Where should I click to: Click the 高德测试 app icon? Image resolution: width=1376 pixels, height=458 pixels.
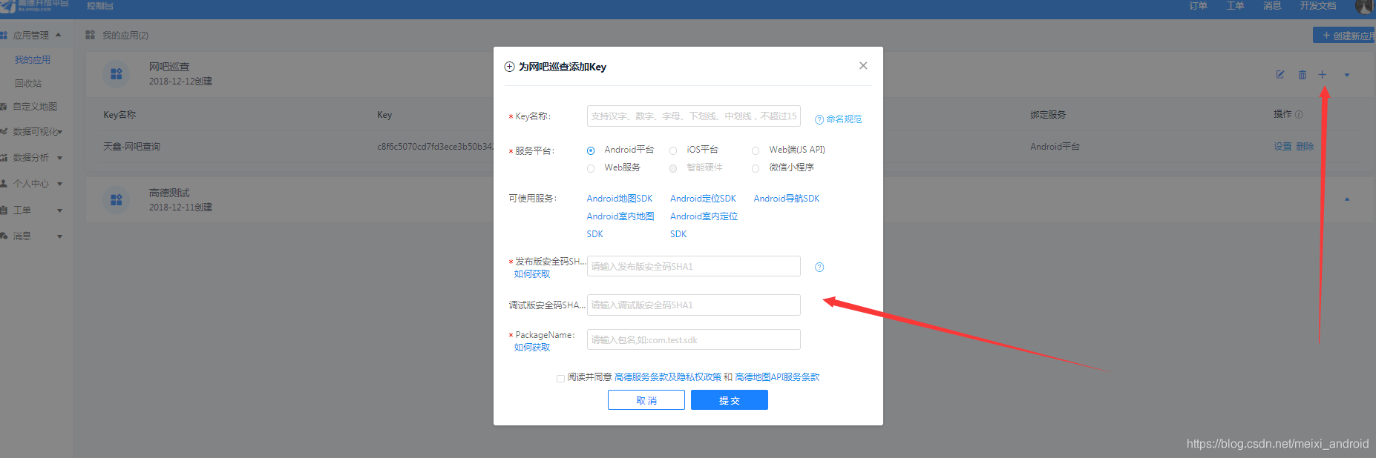(117, 200)
